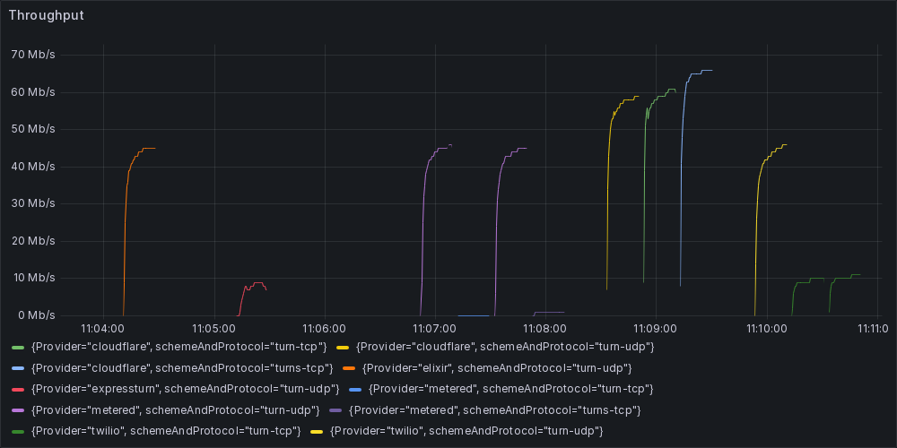The height and width of the screenshot is (448, 897).
Task: Select metered turns-tcp legend label
Action: [x=493, y=410]
